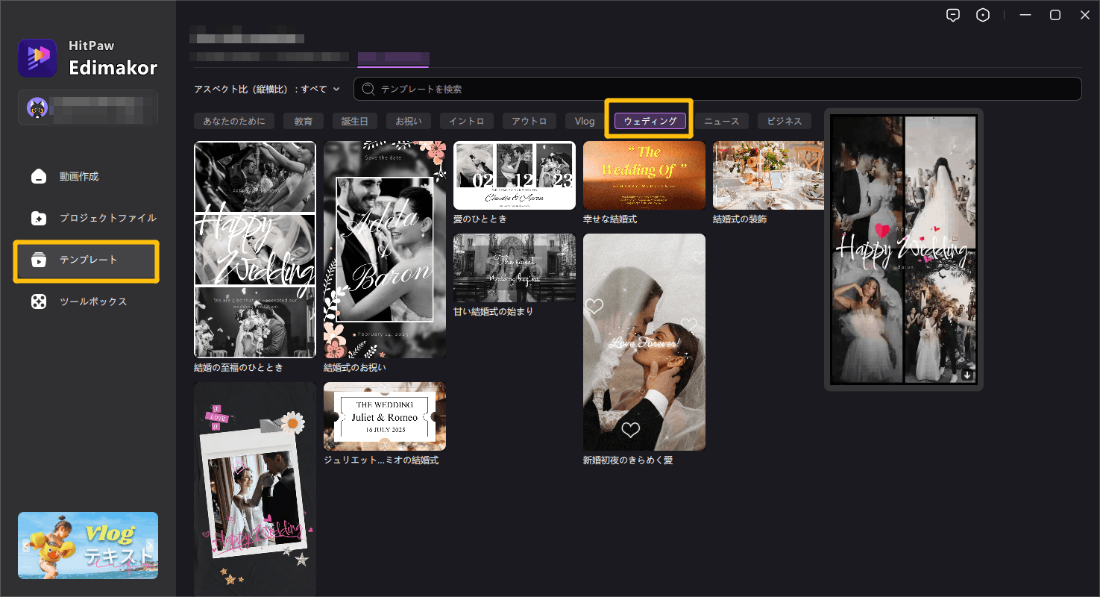Screen dimensions: 1100x597
Task: Open the feedback chat icon in title bar
Action: (x=952, y=15)
